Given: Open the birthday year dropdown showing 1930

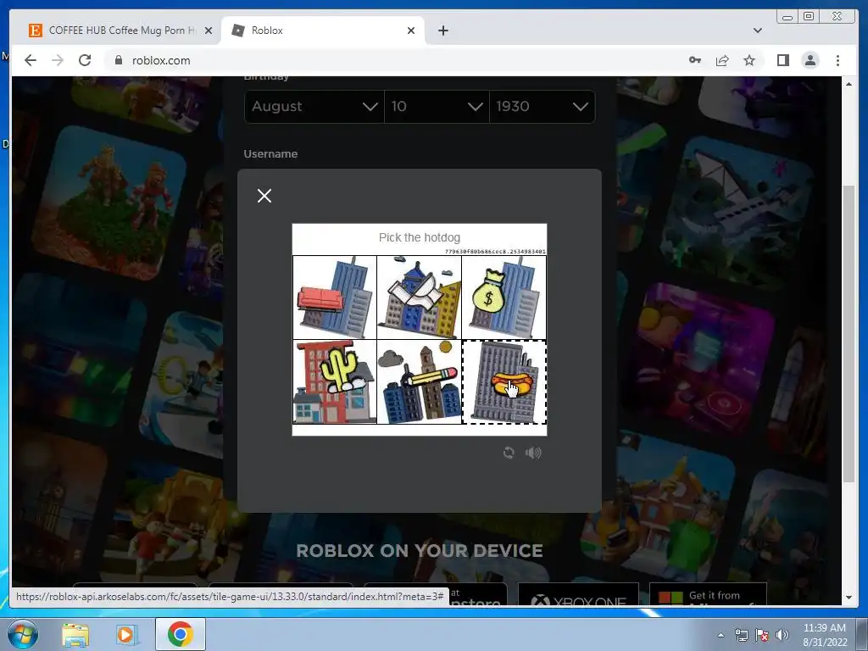Looking at the screenshot, I should tap(542, 106).
